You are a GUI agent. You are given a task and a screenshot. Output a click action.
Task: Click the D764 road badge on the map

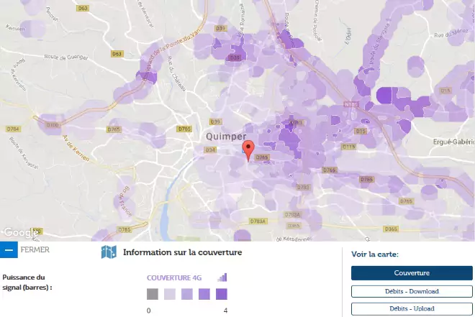point(13,129)
